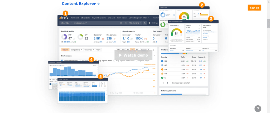Click the Settings gear icon

(150, 23)
